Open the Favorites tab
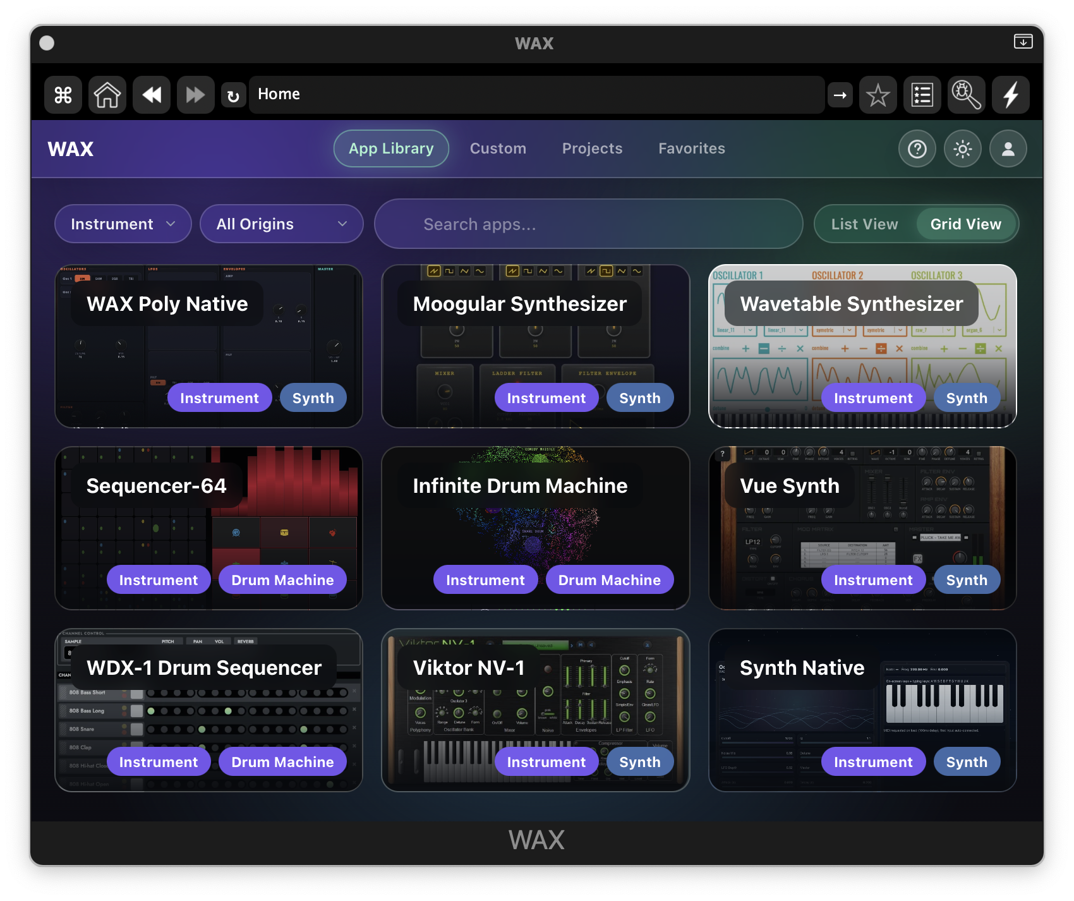Viewport: 1074px width, 901px height. point(692,148)
